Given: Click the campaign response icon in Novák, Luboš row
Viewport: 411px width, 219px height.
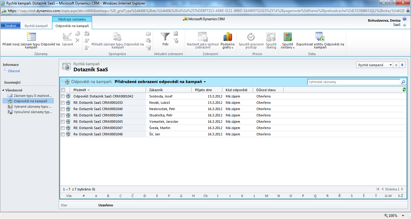Looking at the screenshot, I should click(68, 103).
